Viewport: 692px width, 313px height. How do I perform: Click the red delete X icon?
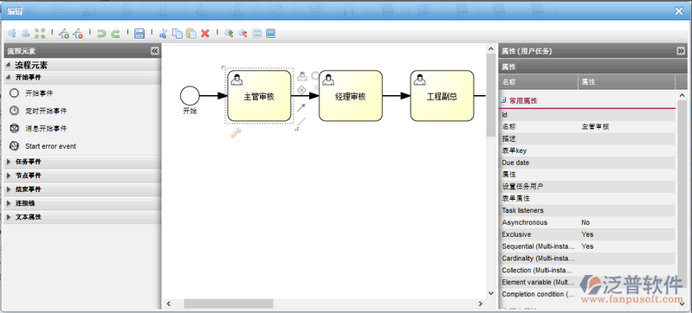tap(204, 33)
